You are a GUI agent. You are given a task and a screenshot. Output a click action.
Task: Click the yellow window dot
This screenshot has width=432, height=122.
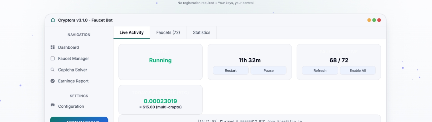[369, 20]
